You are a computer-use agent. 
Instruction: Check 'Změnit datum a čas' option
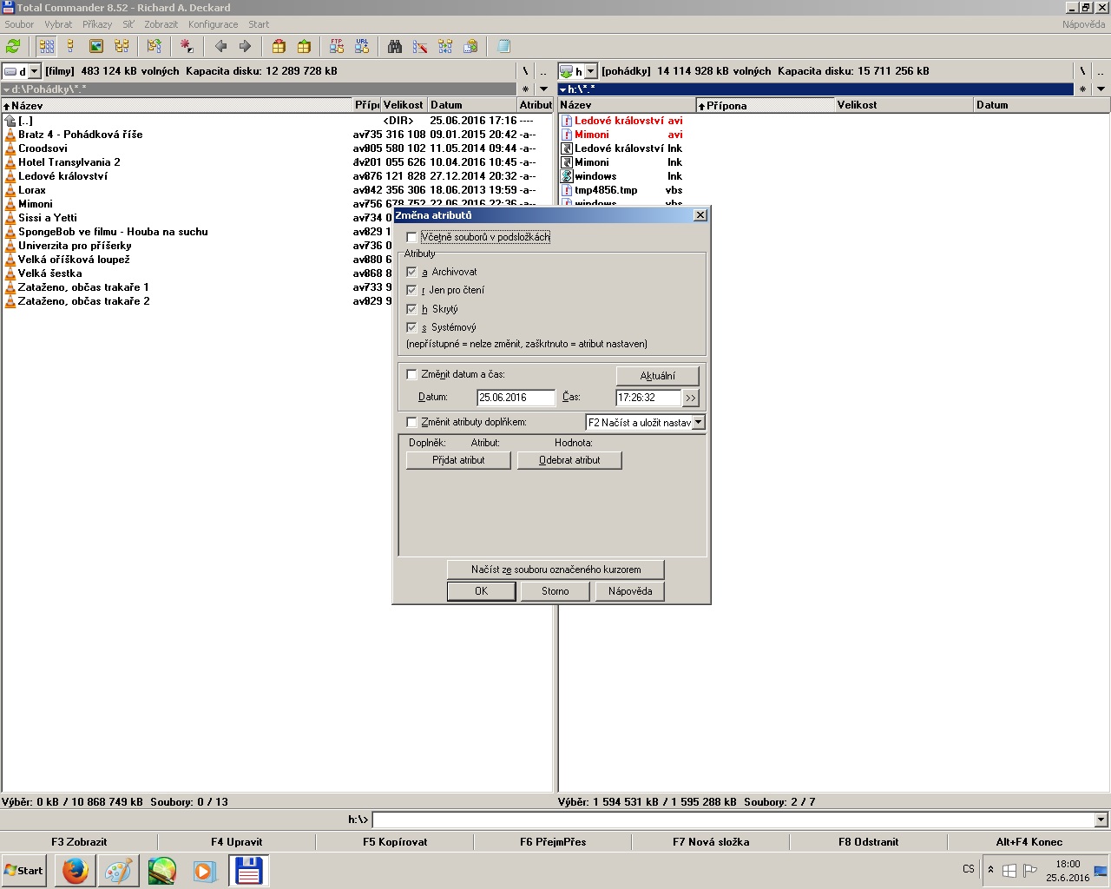pos(412,374)
